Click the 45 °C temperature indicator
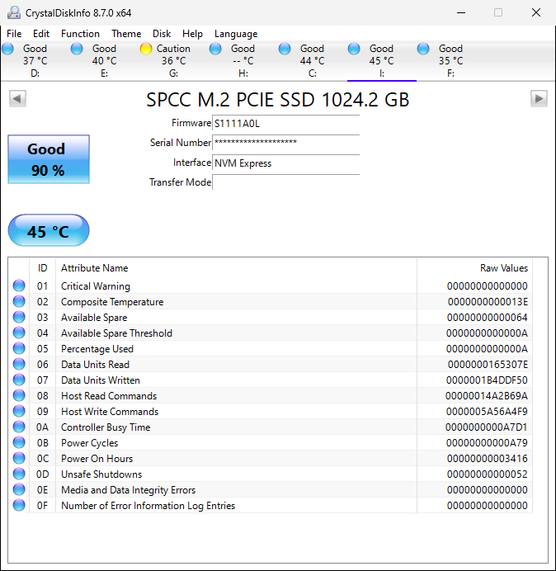Screen dimensions: 556x571 pos(49,231)
